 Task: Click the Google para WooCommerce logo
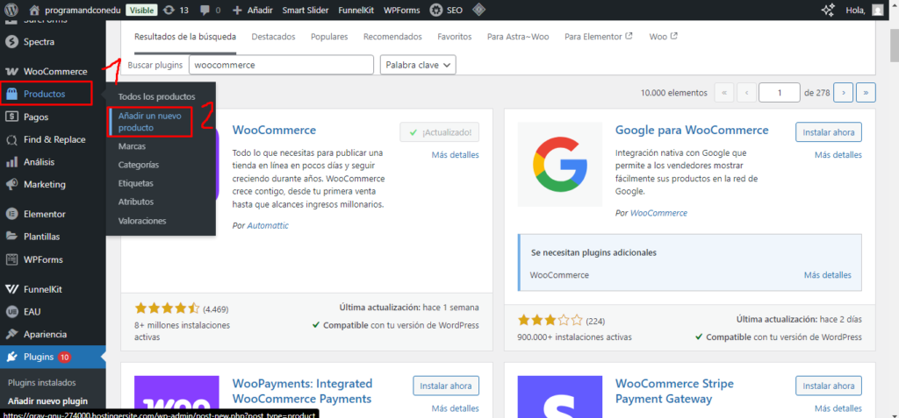pos(559,165)
